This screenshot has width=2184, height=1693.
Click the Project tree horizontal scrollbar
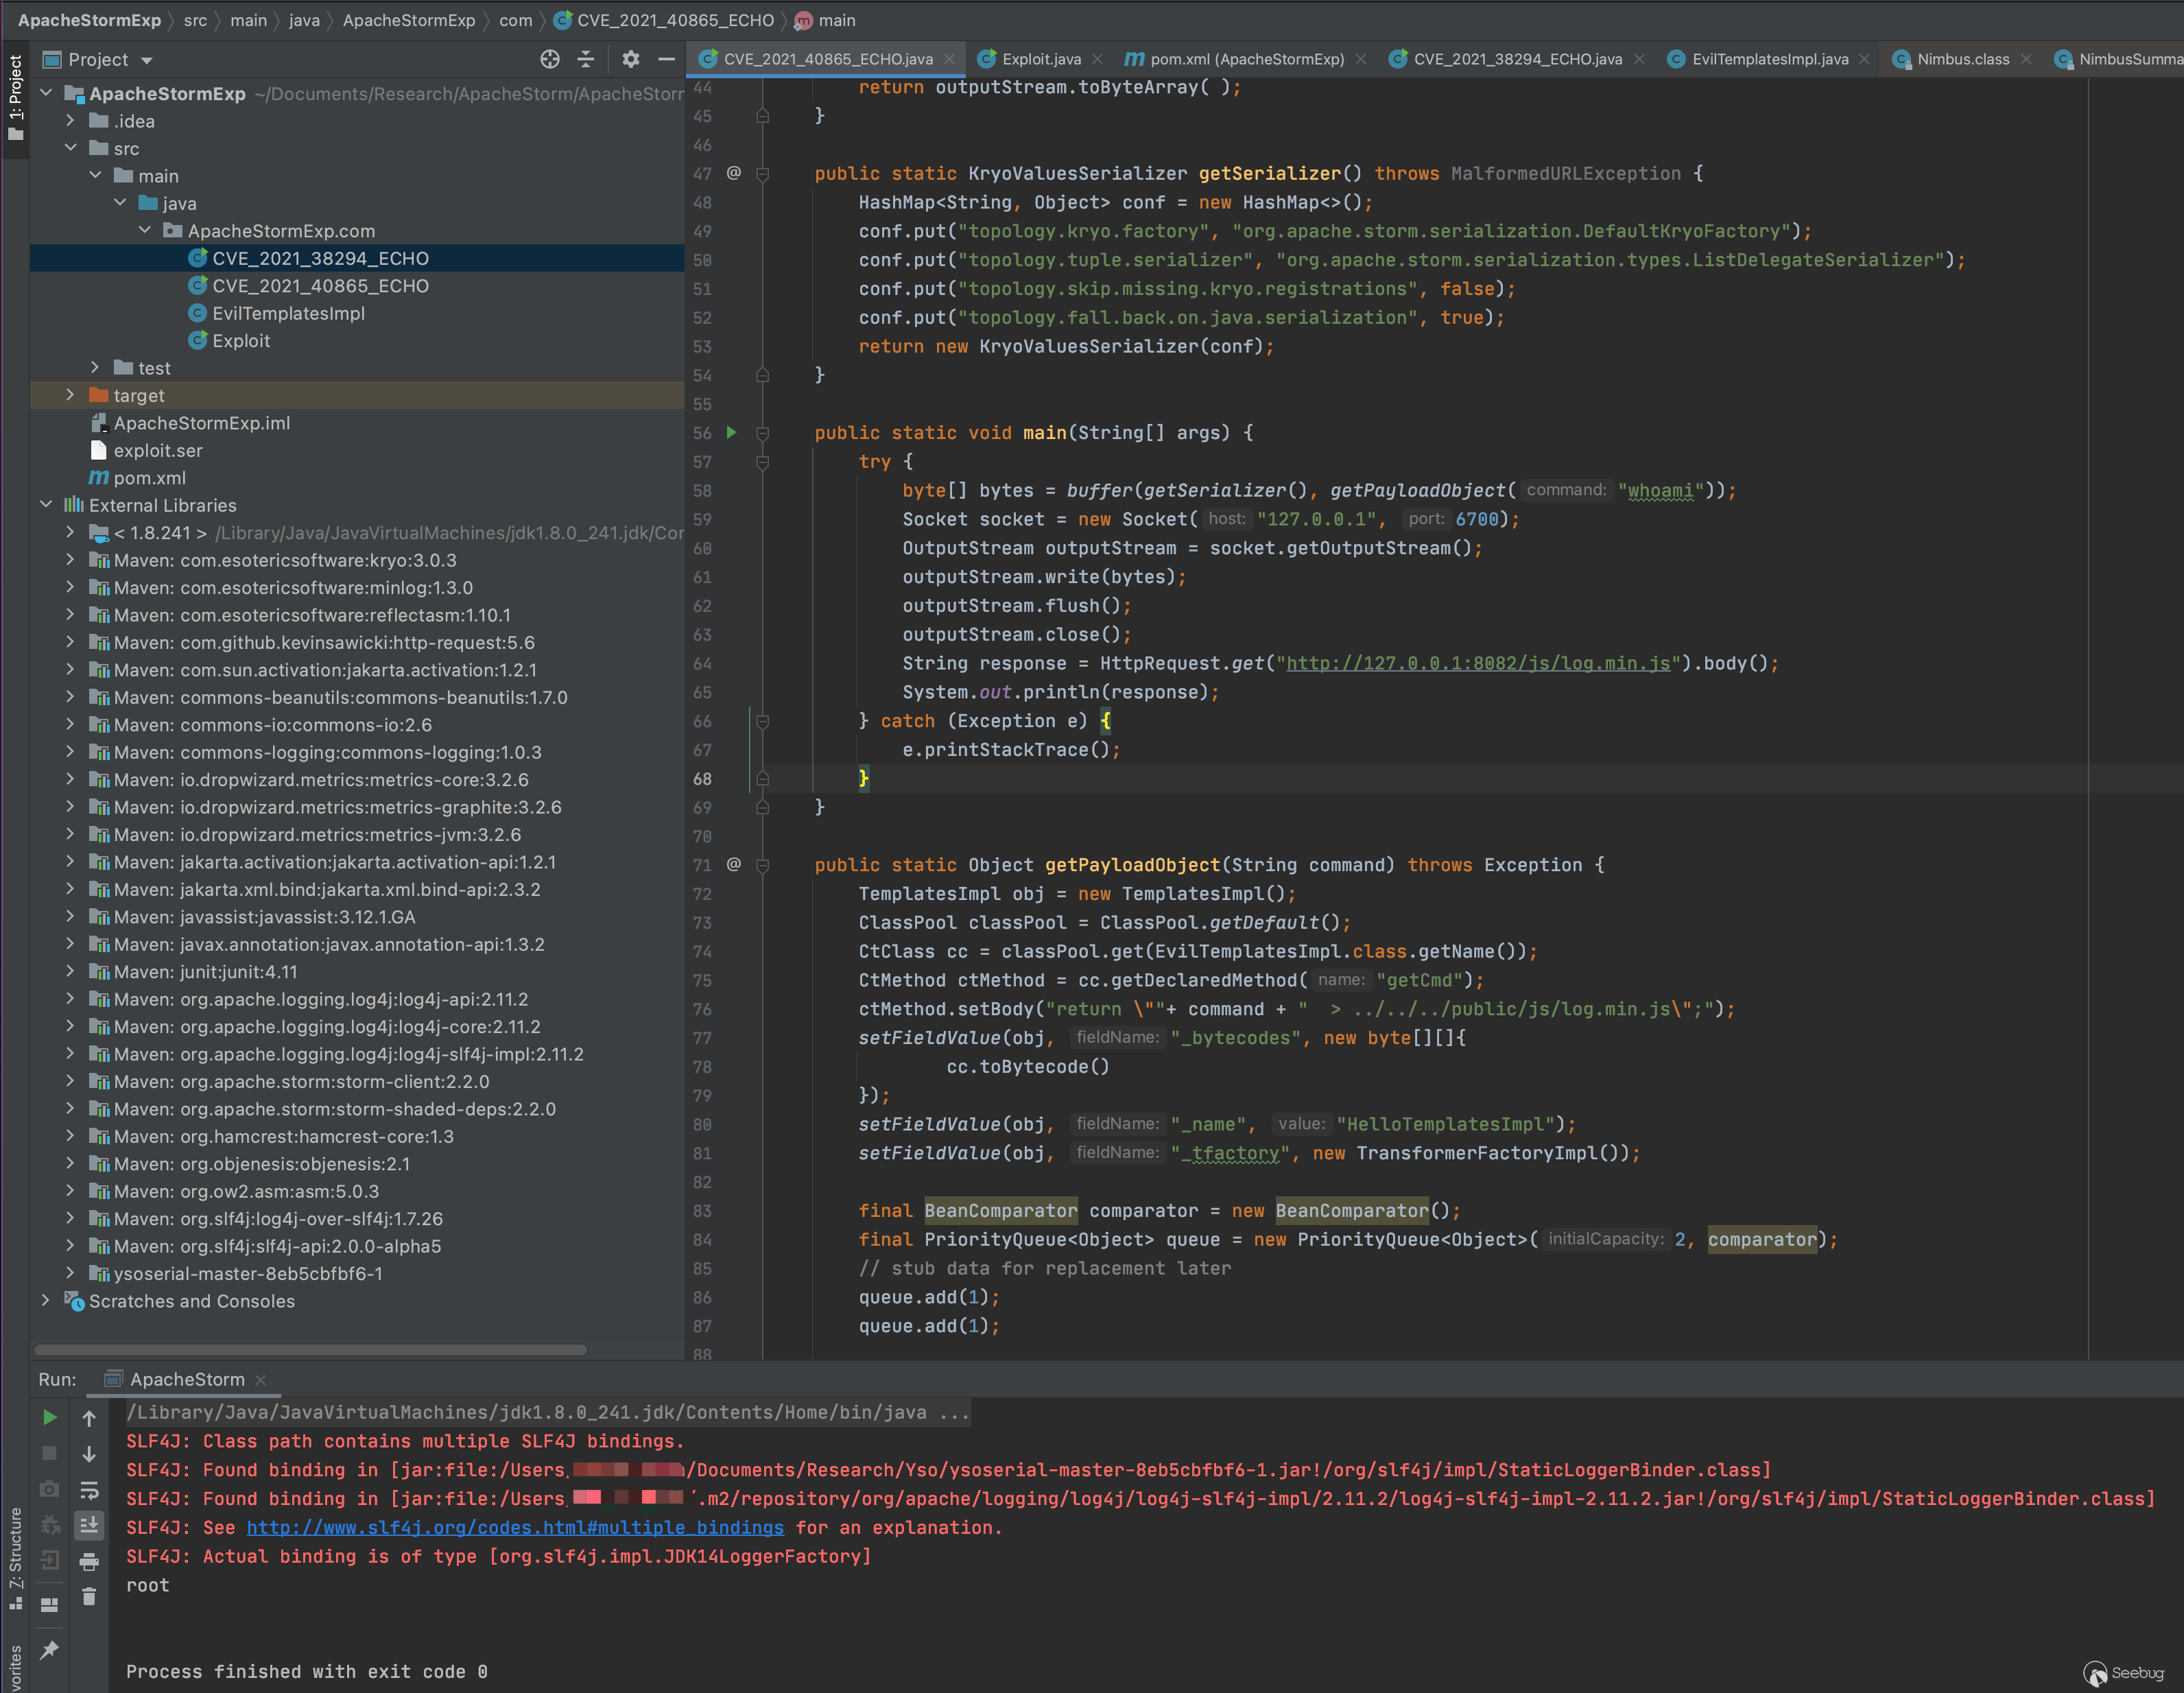(310, 1350)
